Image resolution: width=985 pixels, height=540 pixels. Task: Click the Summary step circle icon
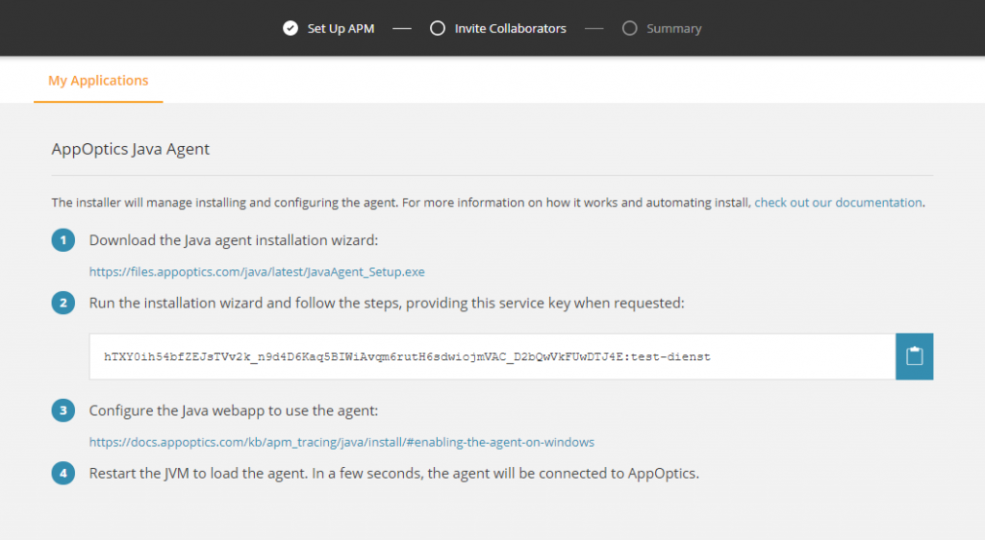[630, 29]
